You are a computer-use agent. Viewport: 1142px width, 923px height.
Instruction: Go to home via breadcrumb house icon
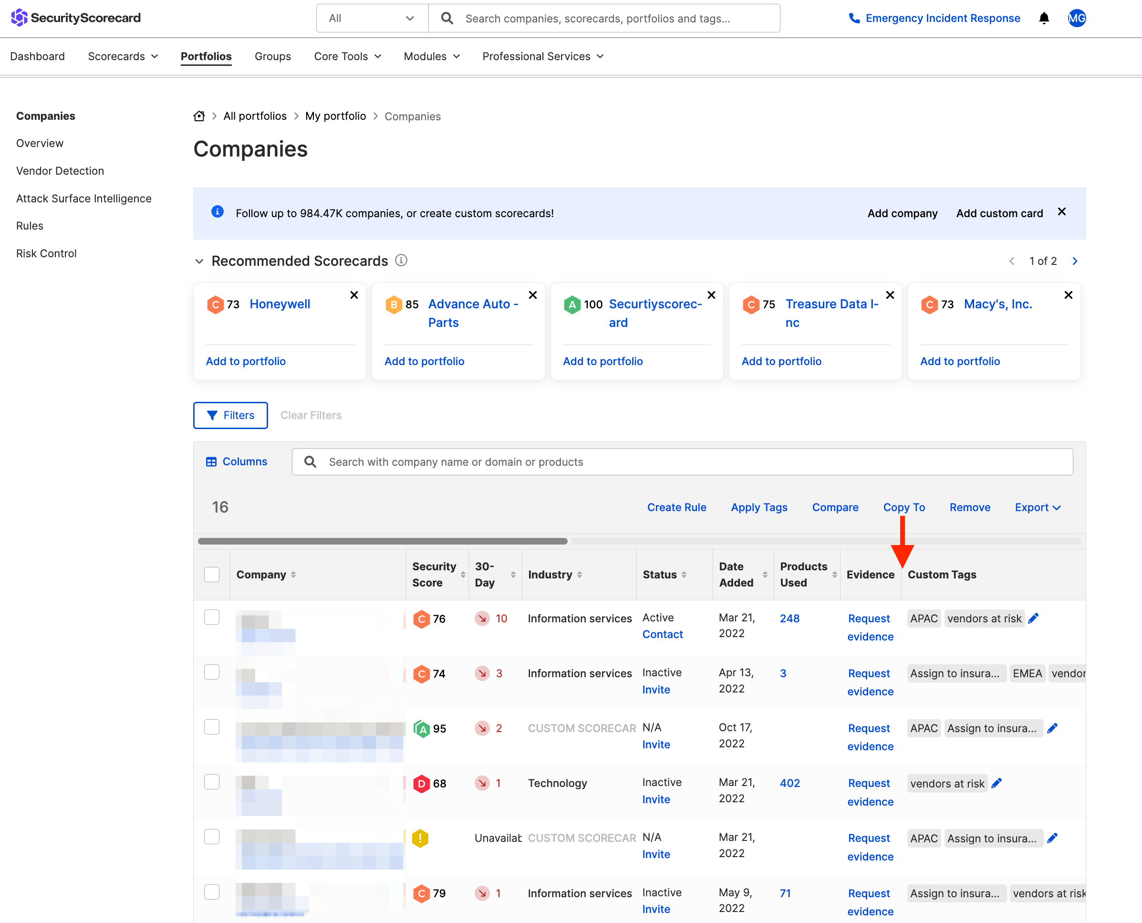(x=199, y=116)
